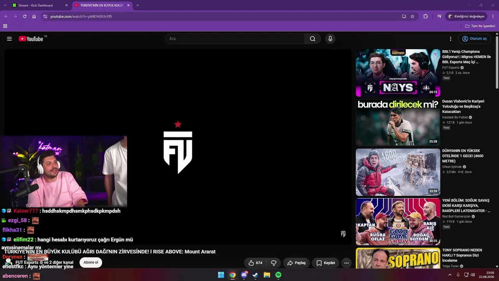View site information icon in address bar

45,16
